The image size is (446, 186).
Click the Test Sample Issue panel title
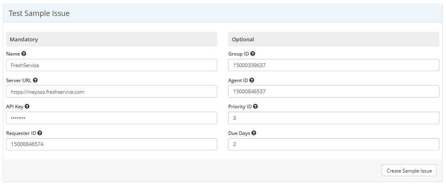click(39, 13)
